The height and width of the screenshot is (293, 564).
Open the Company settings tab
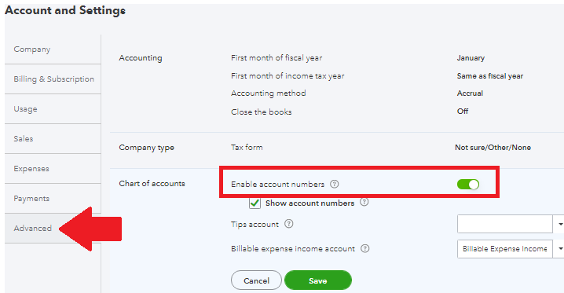pos(53,49)
